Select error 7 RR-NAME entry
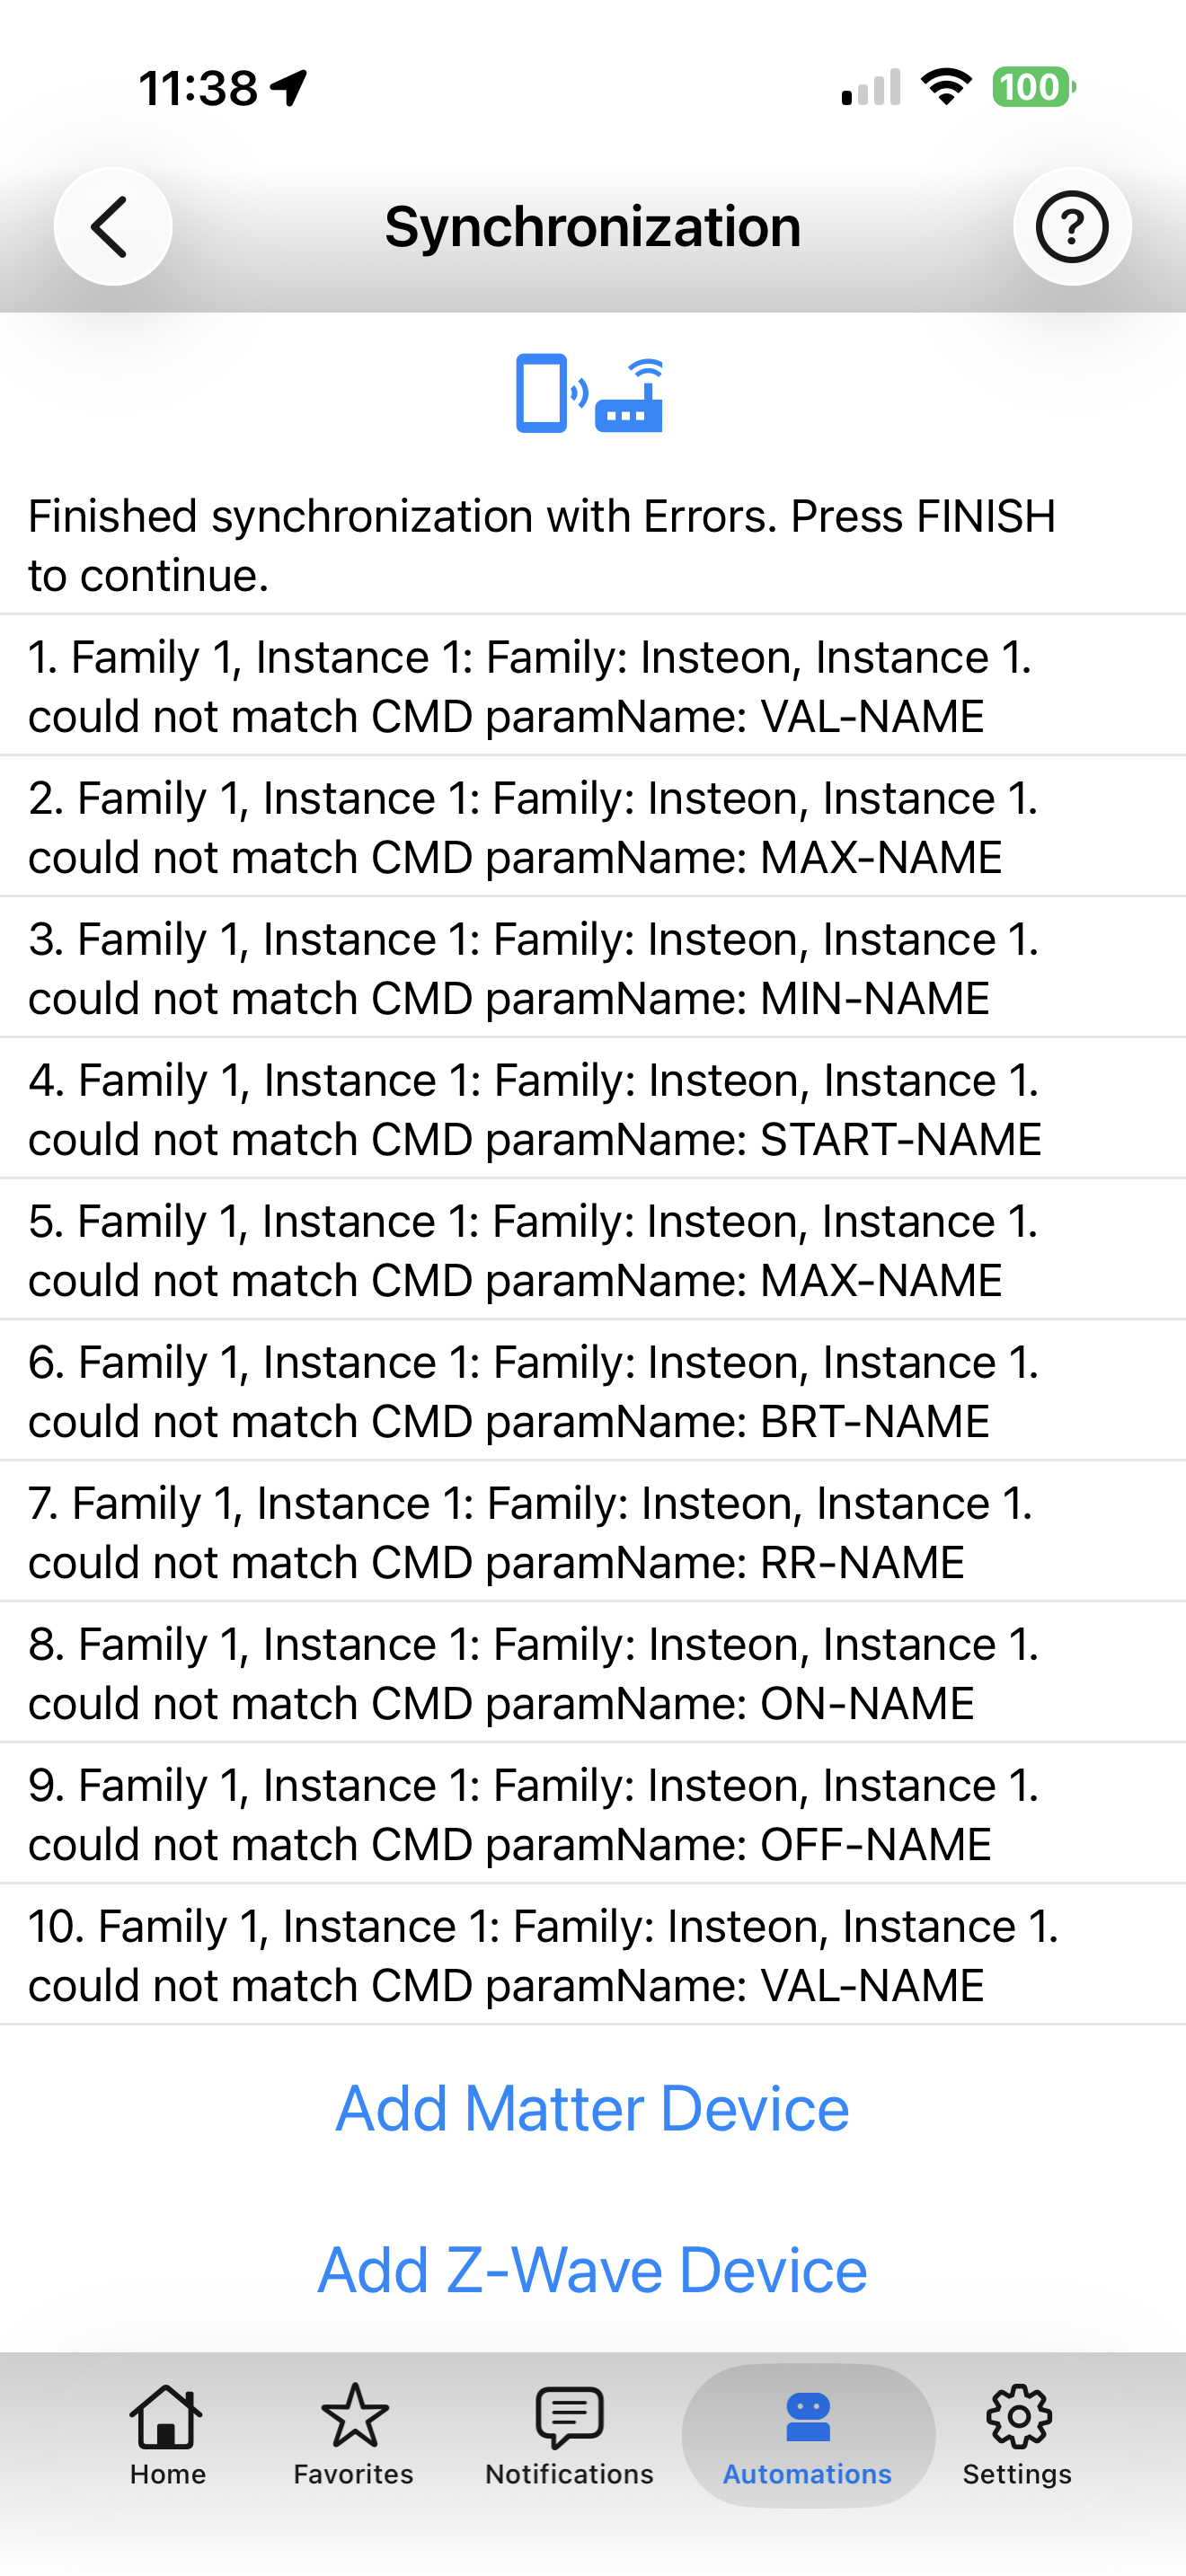The height and width of the screenshot is (2576, 1186). click(x=593, y=1532)
